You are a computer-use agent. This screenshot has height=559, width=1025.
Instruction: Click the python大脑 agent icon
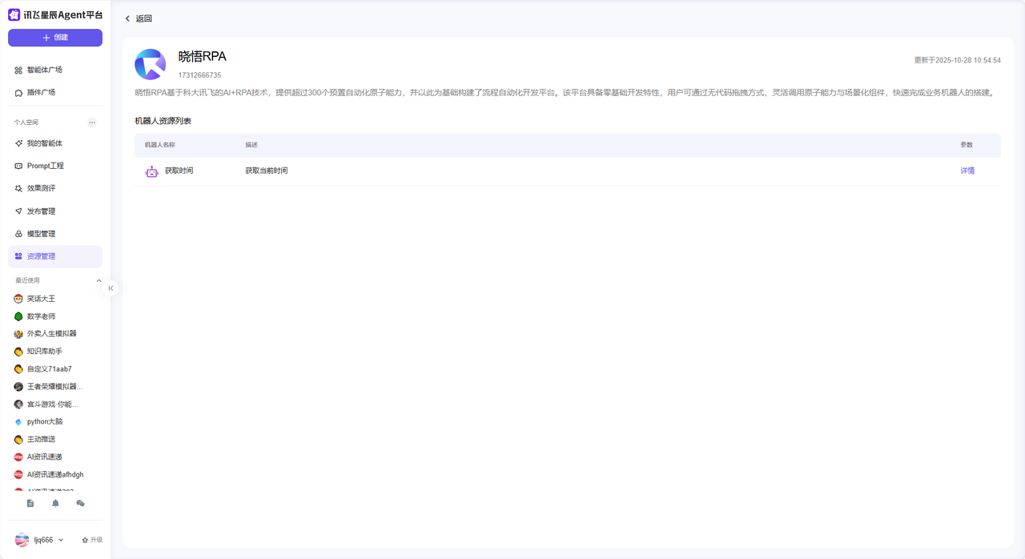coord(18,422)
